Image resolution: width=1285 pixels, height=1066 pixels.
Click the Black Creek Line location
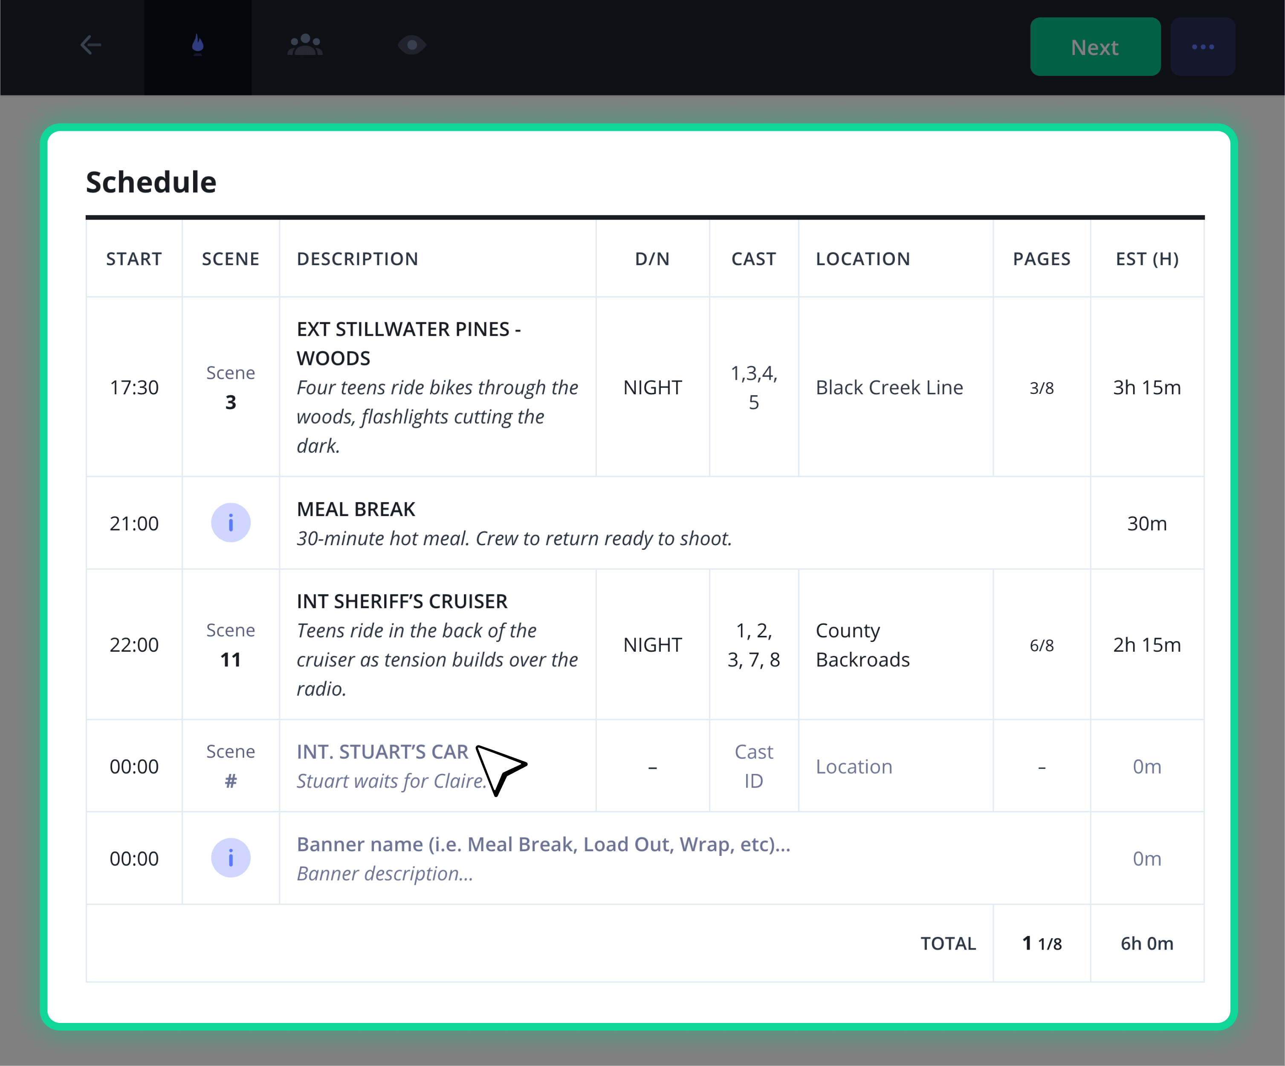tap(889, 387)
